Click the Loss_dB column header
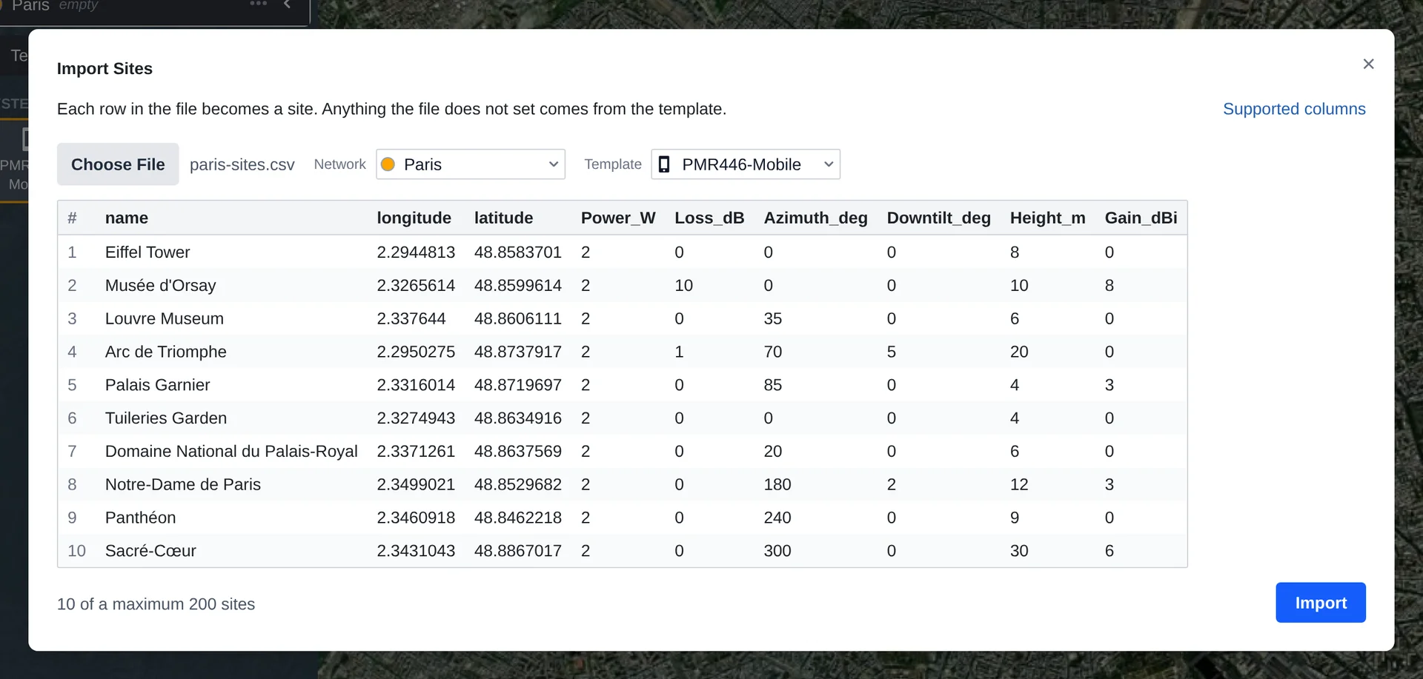The image size is (1423, 679). click(x=709, y=218)
